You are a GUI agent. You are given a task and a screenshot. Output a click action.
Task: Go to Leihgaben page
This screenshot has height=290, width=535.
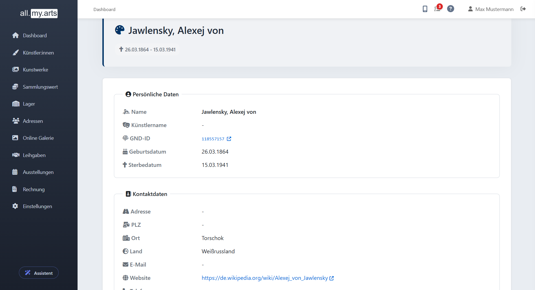(x=34, y=155)
